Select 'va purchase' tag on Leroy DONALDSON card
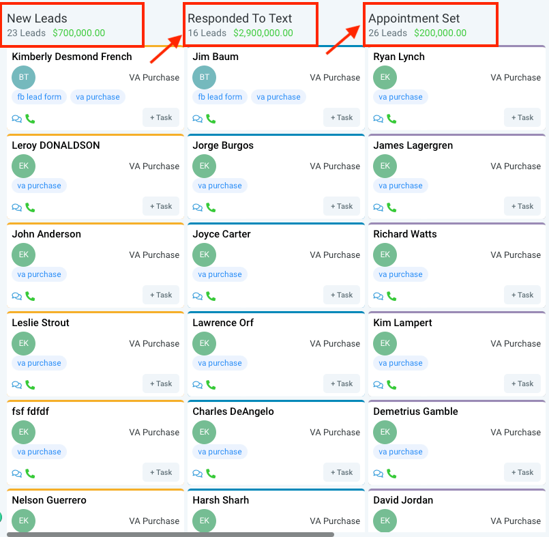The image size is (549, 537). pos(40,186)
